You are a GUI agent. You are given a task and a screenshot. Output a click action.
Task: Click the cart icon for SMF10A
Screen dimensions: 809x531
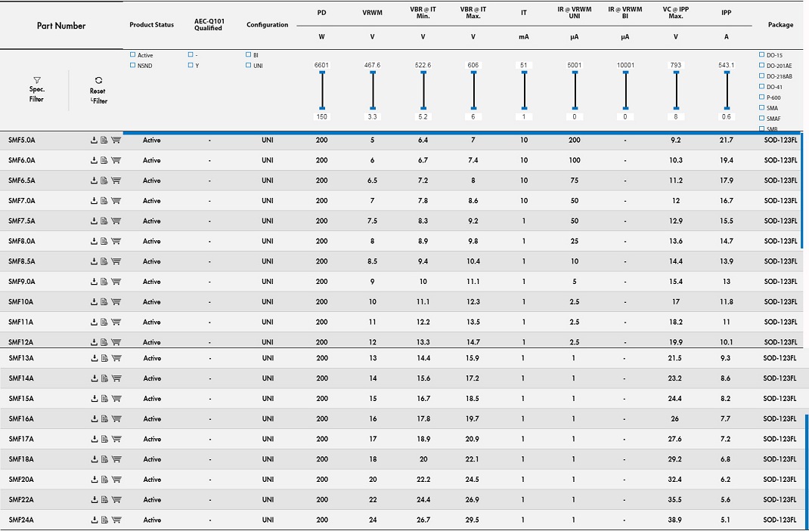116,302
